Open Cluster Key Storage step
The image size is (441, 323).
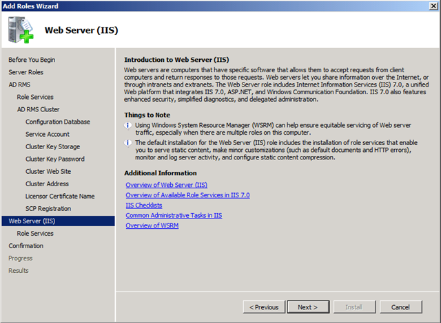pos(53,146)
